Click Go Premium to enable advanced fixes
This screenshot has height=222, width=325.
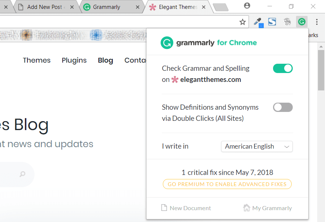point(227,184)
